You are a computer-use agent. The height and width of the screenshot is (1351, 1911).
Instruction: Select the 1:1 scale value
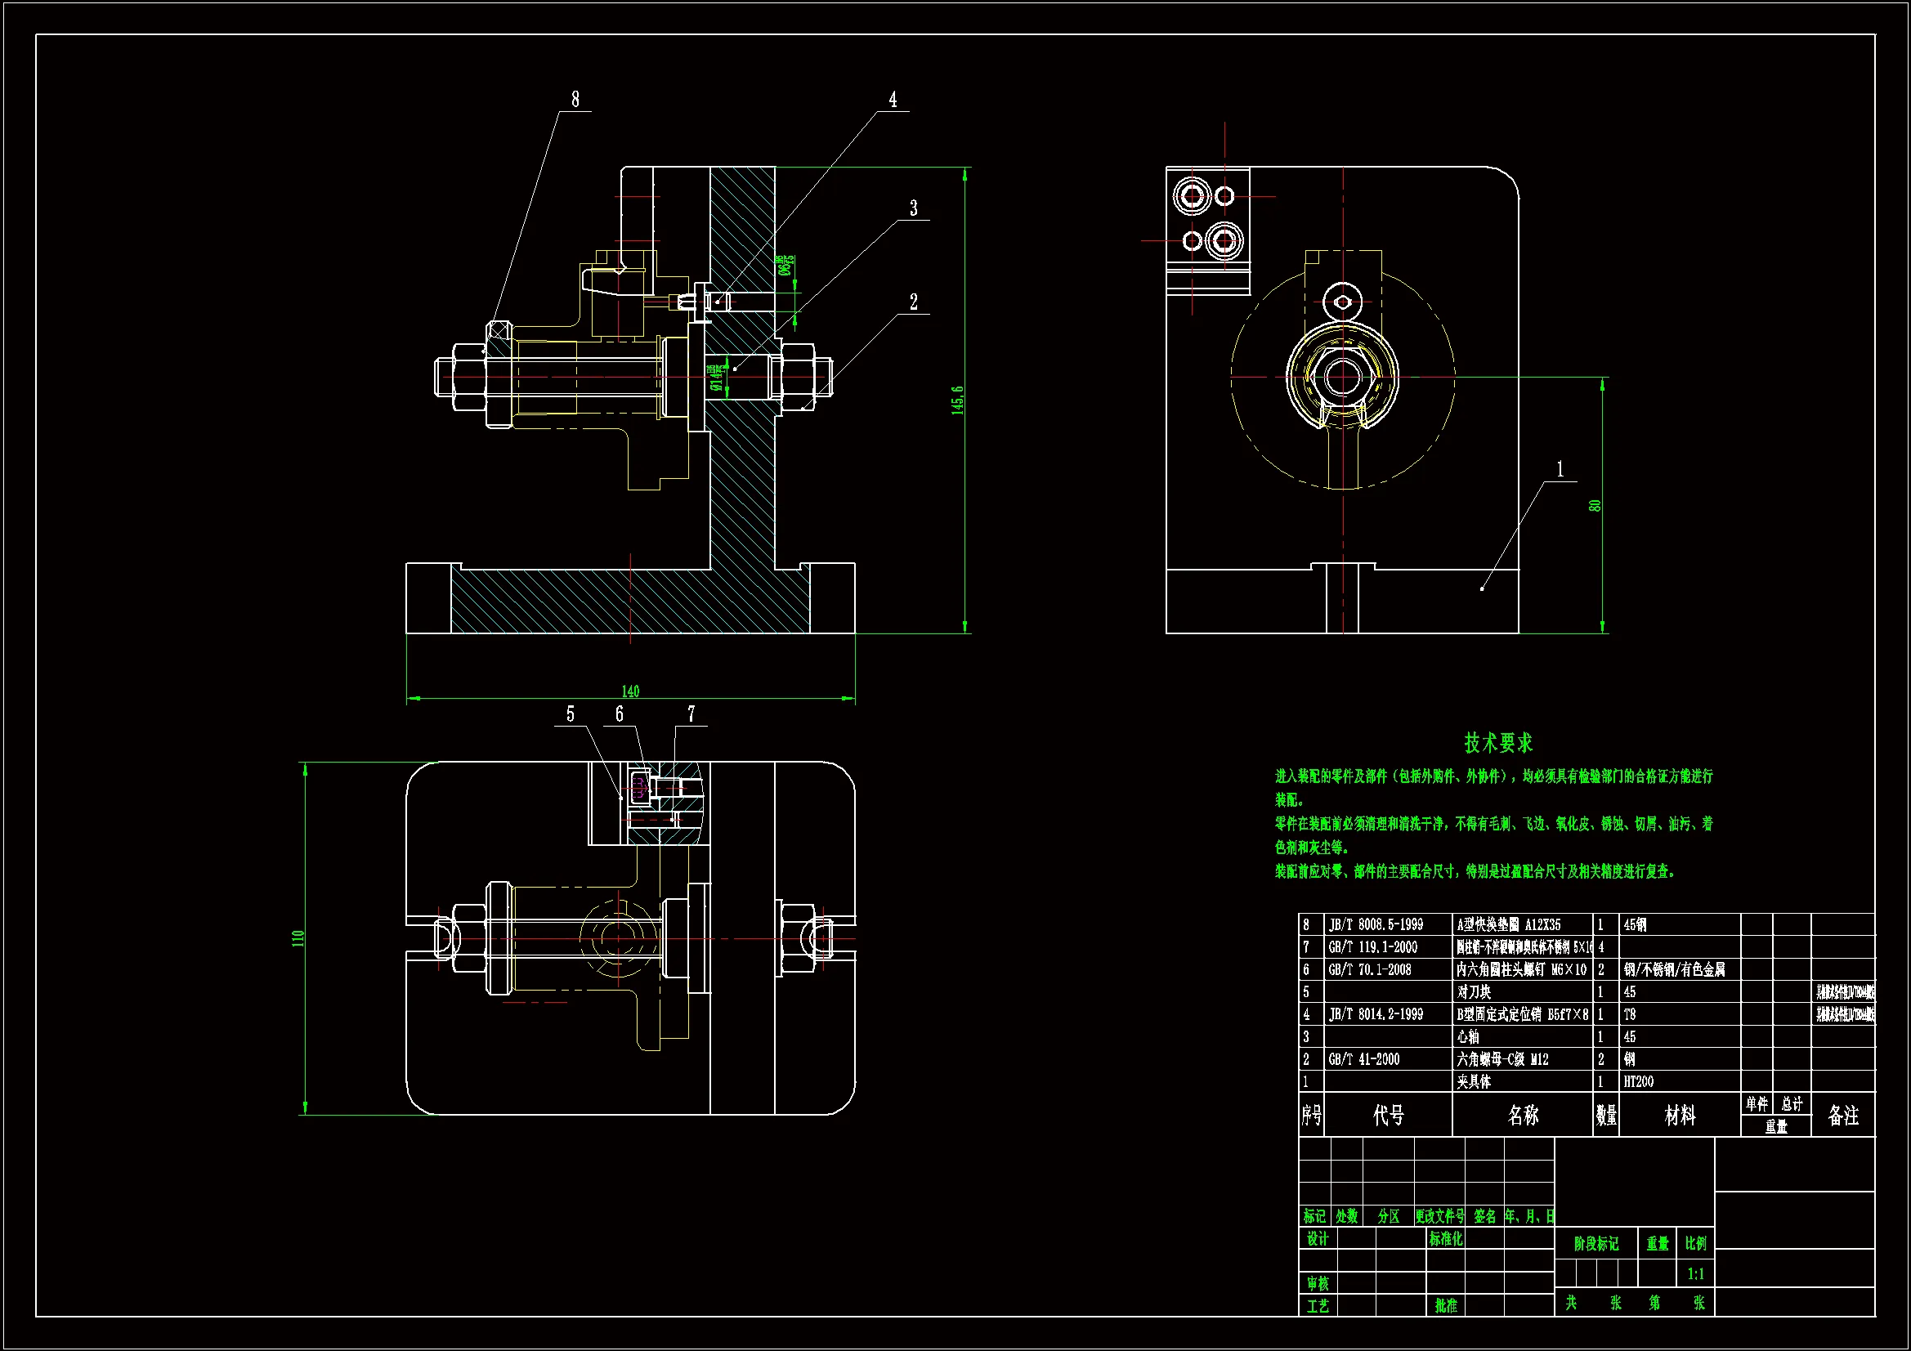(1695, 1273)
